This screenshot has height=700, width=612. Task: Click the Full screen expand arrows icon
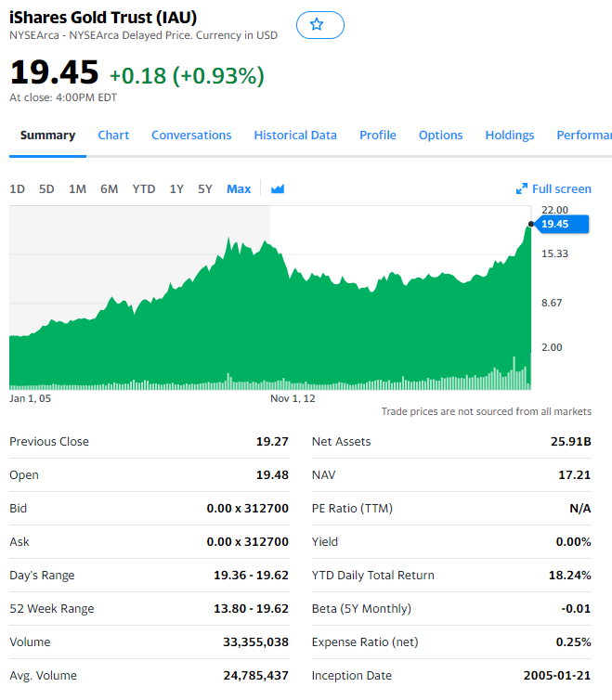tap(521, 189)
